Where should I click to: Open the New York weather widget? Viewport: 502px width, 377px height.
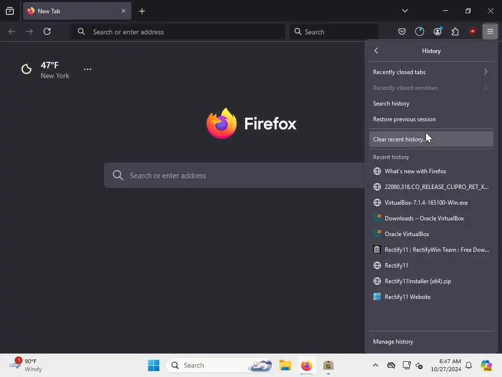coord(45,70)
